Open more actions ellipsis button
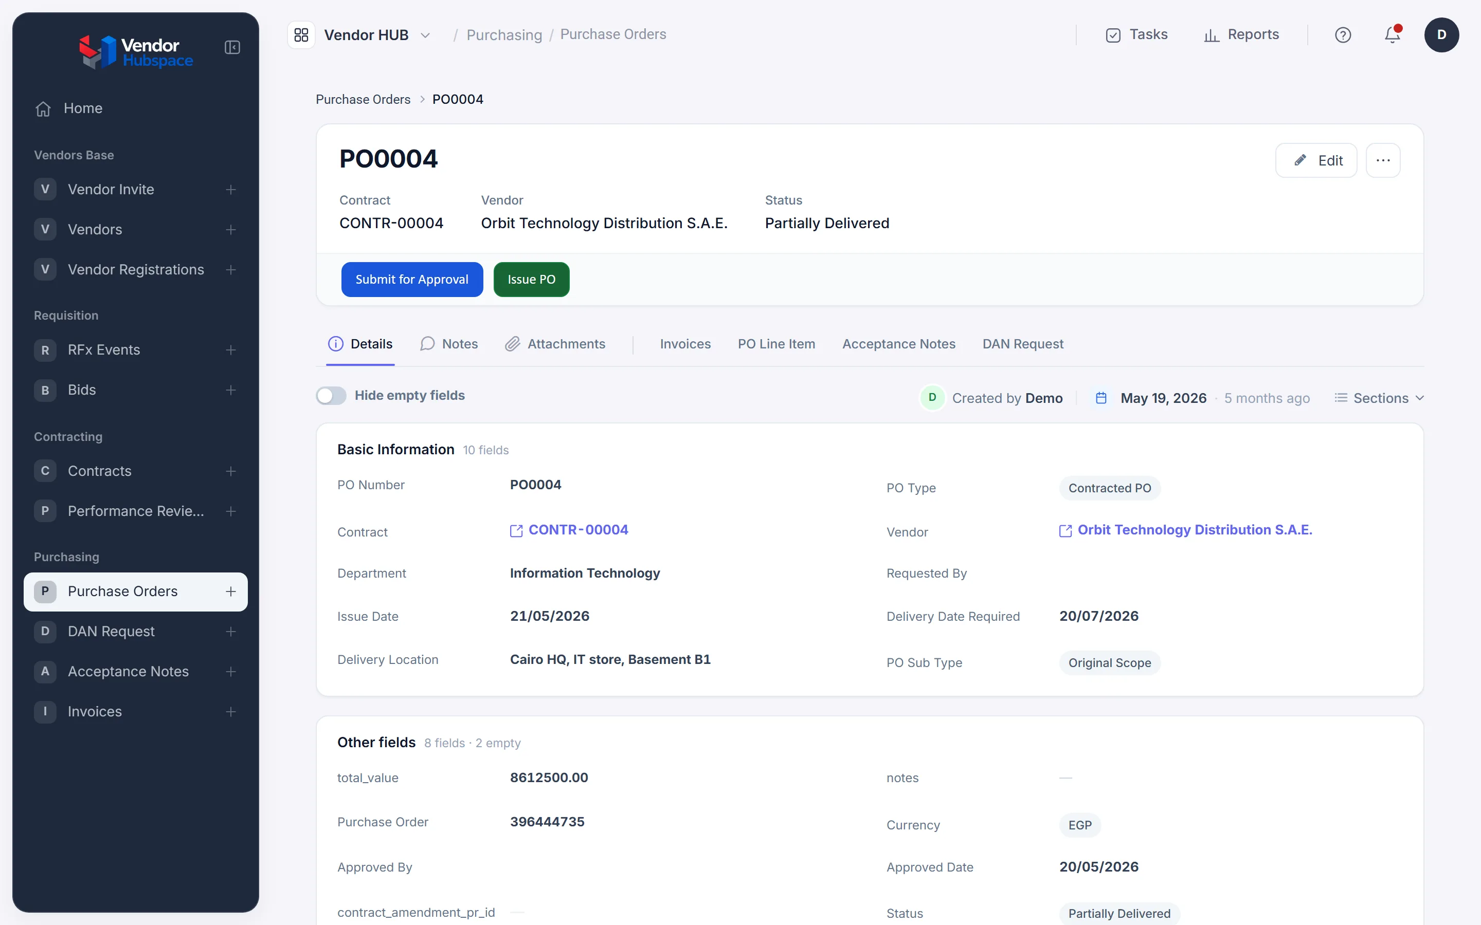The image size is (1481, 925). tap(1382, 160)
